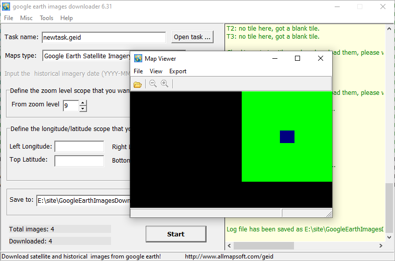Close the google earth images downloader window

(383, 7)
